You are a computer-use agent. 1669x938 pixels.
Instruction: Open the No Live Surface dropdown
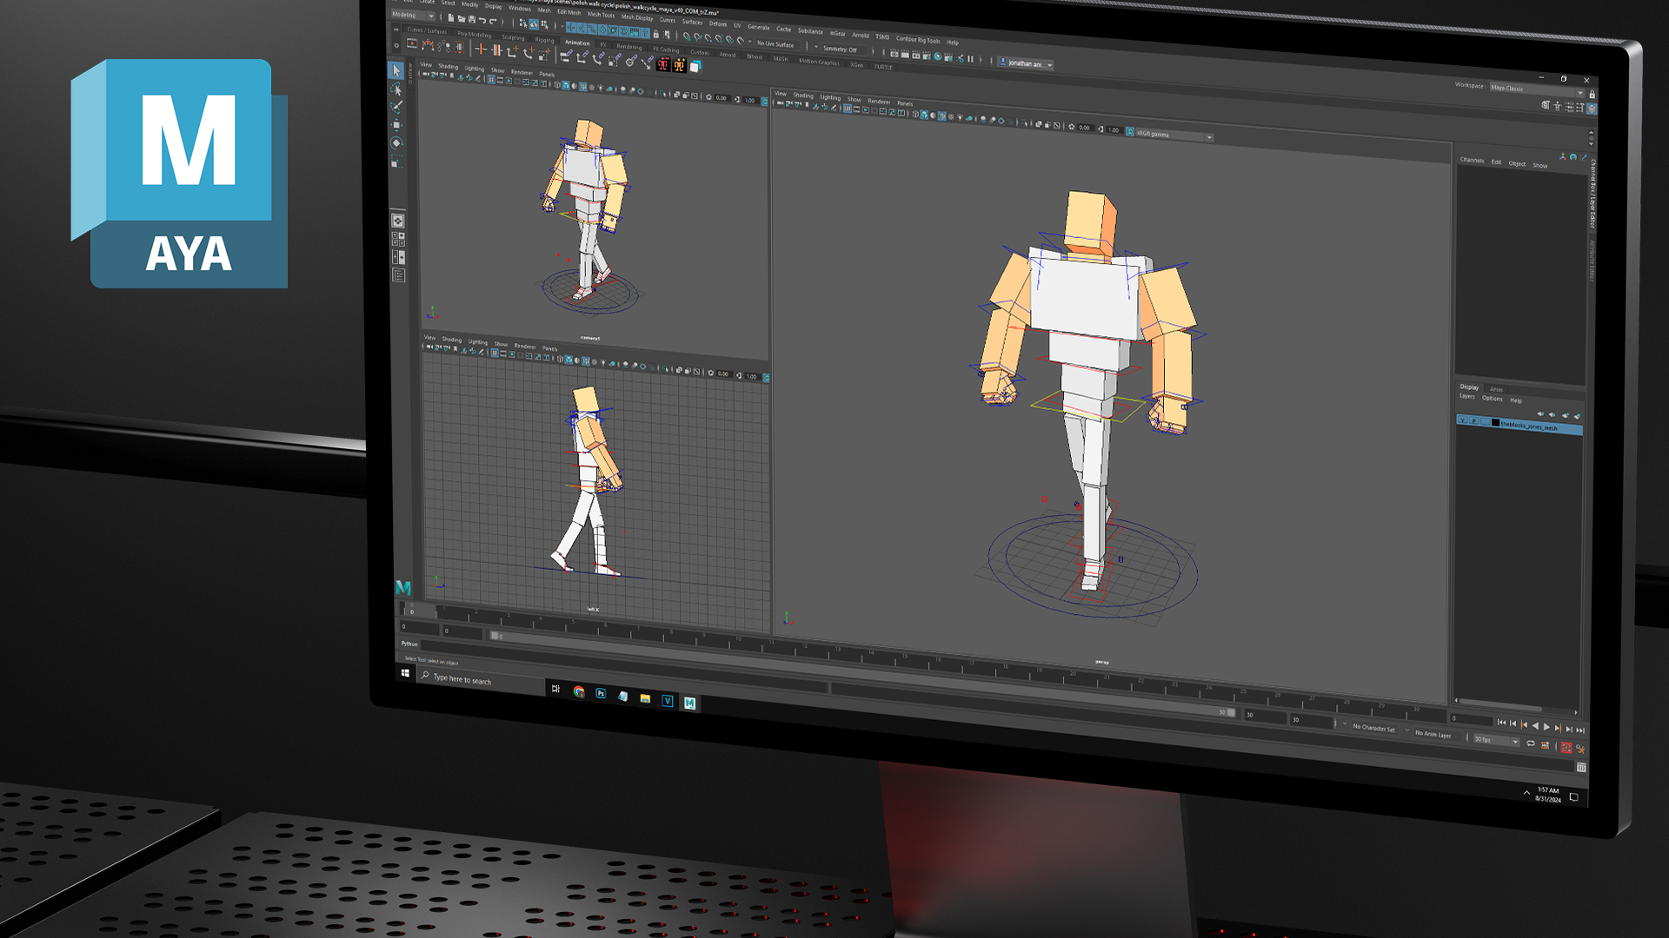[779, 44]
